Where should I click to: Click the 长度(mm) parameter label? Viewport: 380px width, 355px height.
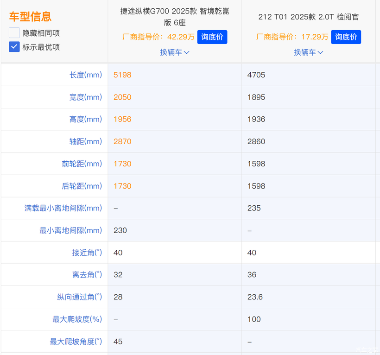pyautogui.click(x=86, y=75)
